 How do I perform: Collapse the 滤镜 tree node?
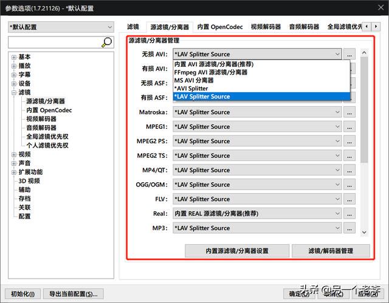(x=14, y=93)
